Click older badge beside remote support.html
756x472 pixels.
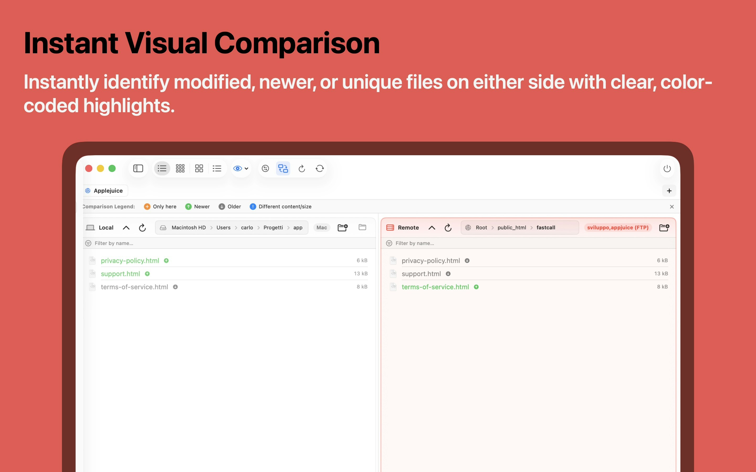[448, 274]
